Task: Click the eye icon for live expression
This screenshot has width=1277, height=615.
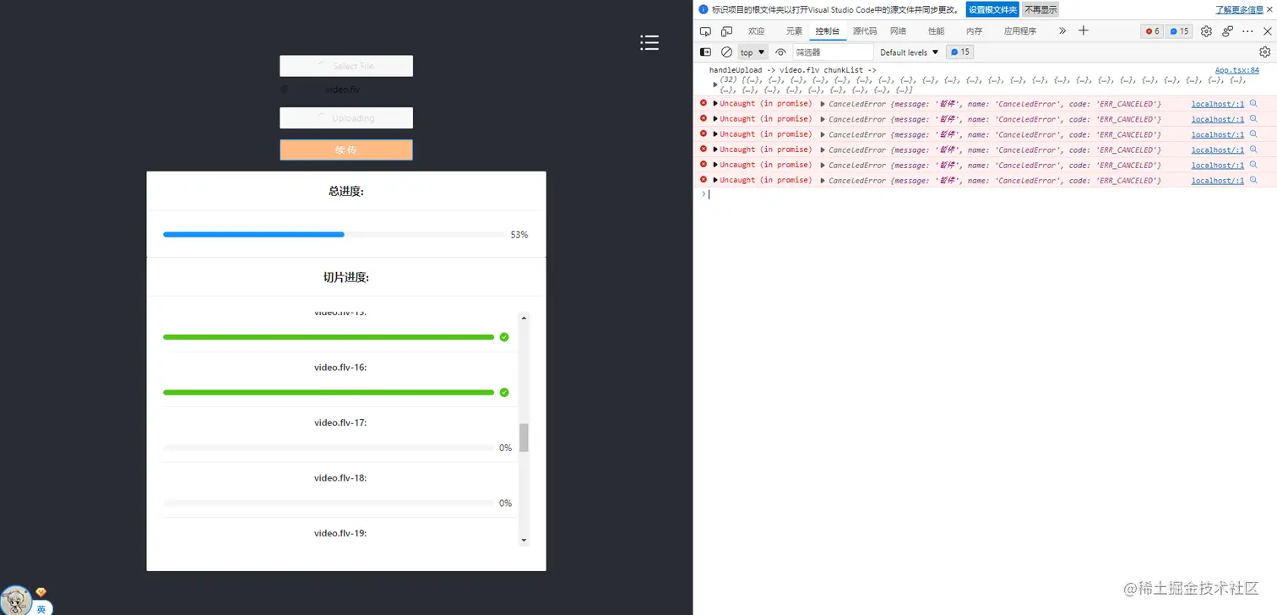Action: [x=780, y=52]
